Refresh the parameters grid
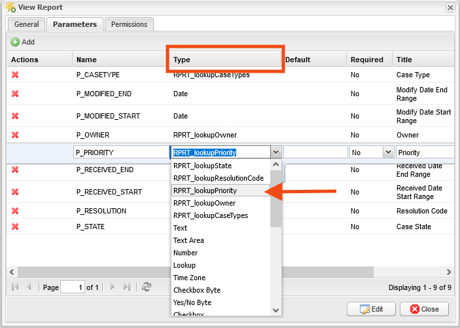Viewport: 460px width, 328px height. click(x=147, y=287)
